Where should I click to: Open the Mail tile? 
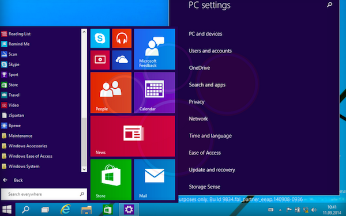coord(155,179)
